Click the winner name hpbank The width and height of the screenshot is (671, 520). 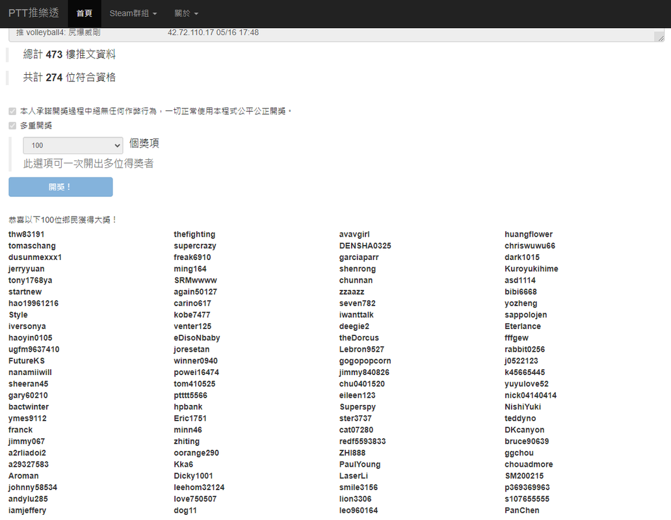pyautogui.click(x=189, y=407)
